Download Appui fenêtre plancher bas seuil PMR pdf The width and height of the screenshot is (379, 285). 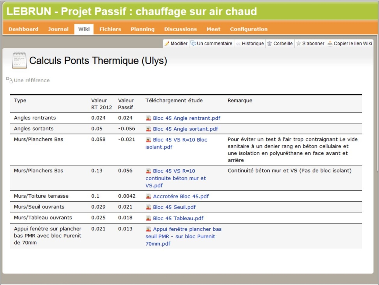coord(184,236)
